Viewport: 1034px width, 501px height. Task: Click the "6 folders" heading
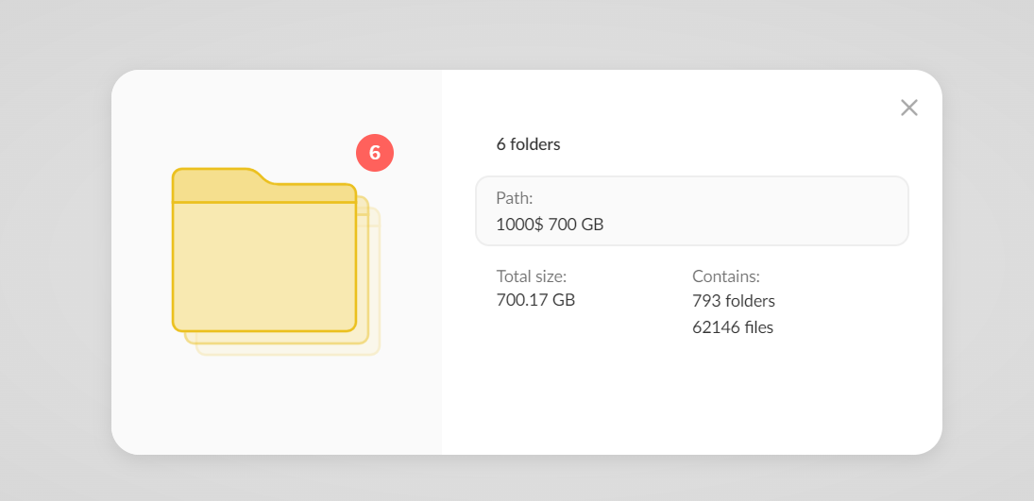click(528, 144)
